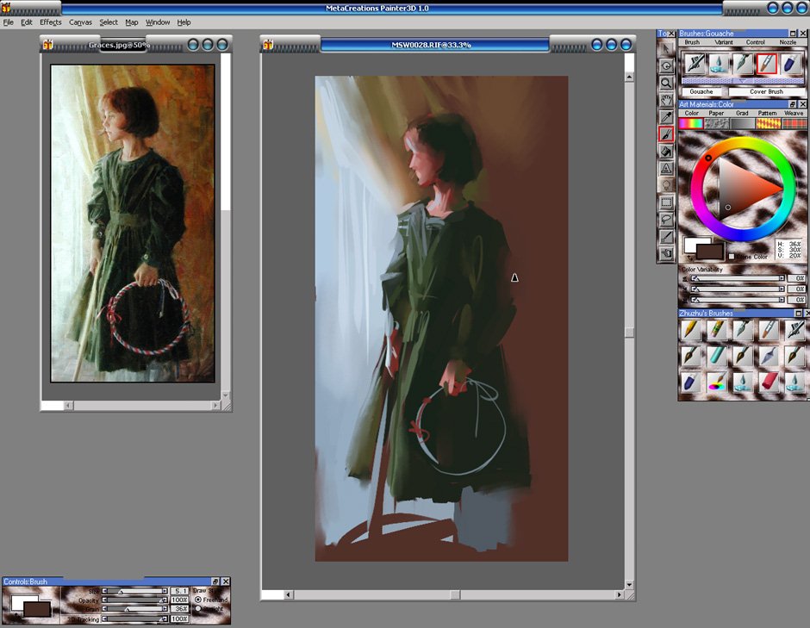Viewport: 810px width, 628px height.
Task: Open the Cover Brush variant dropdown
Action: click(x=767, y=91)
